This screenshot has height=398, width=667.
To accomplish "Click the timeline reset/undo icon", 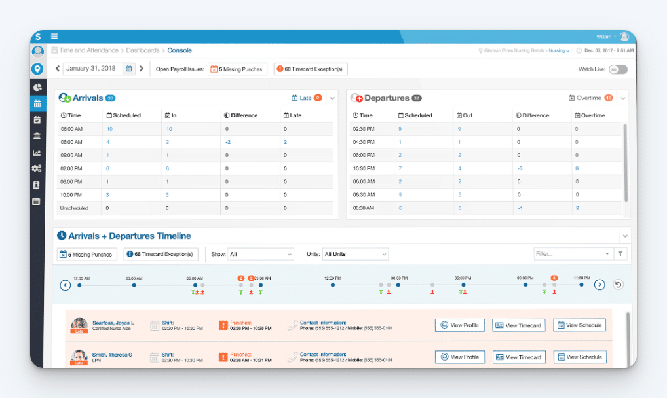I will click(618, 285).
